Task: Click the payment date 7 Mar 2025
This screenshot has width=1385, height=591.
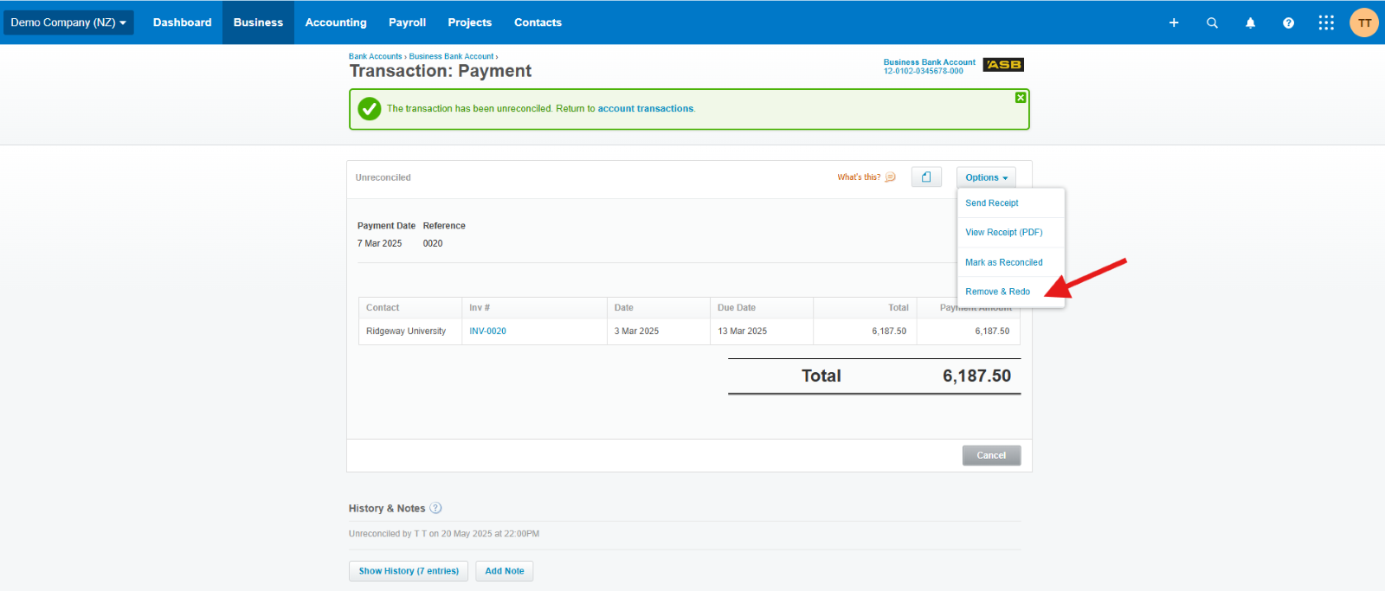Action: pos(379,243)
